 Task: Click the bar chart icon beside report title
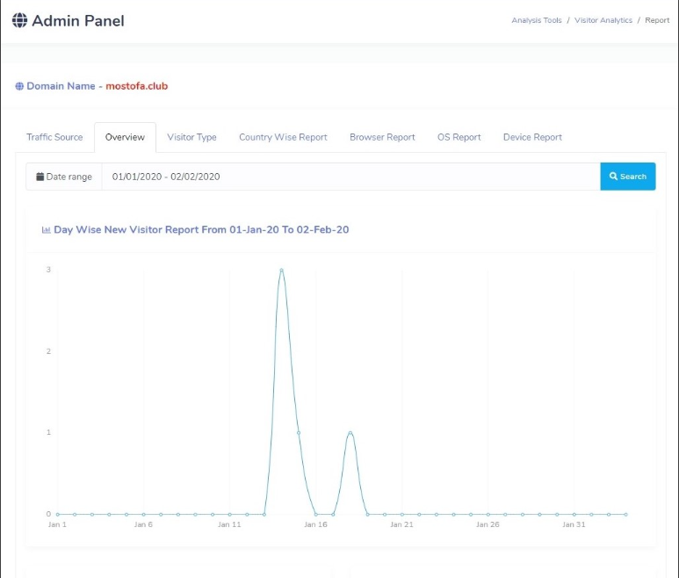(46, 229)
